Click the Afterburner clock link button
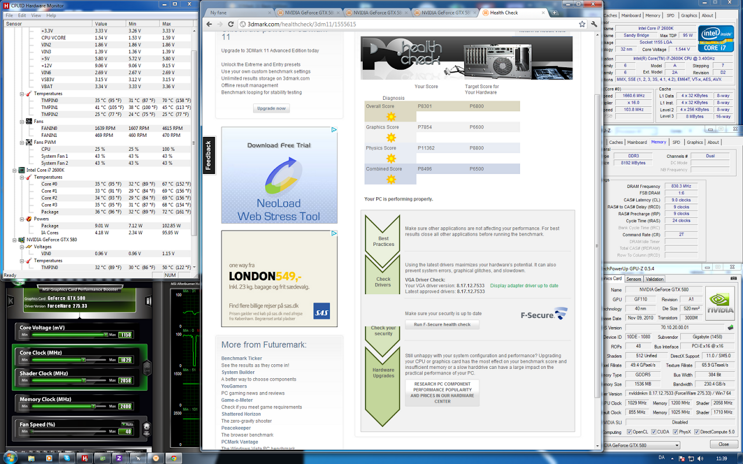 tap(147, 368)
